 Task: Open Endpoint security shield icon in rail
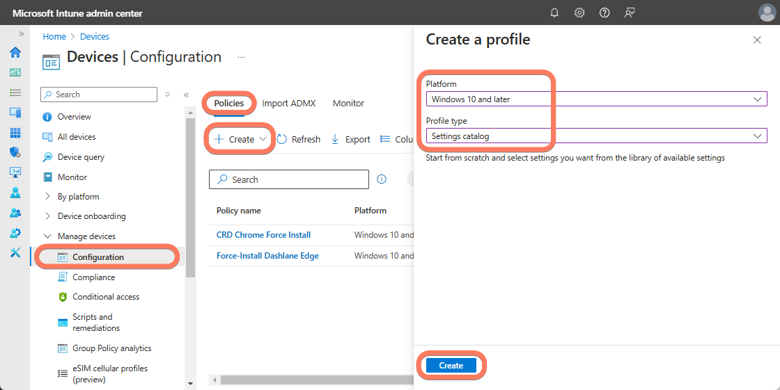(15, 152)
